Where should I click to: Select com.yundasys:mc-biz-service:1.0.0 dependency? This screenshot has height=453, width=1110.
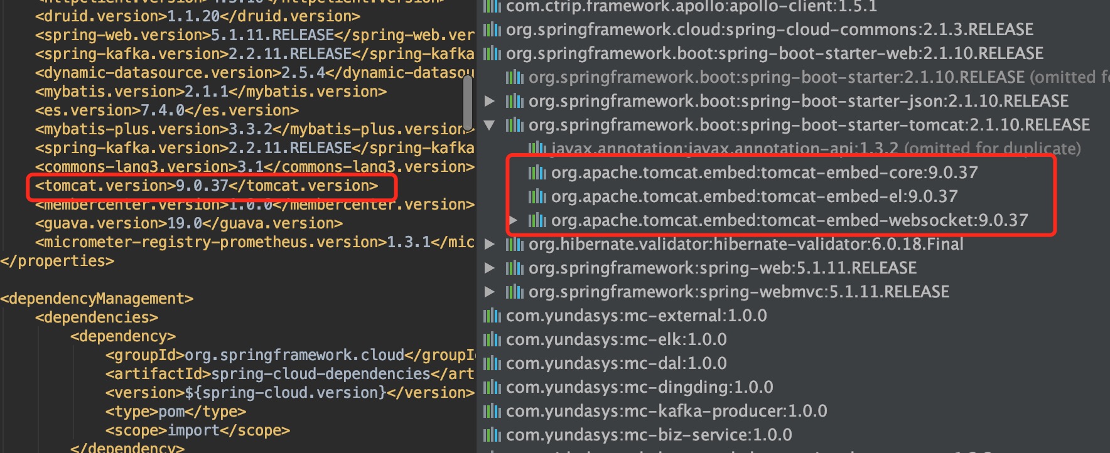point(649,435)
